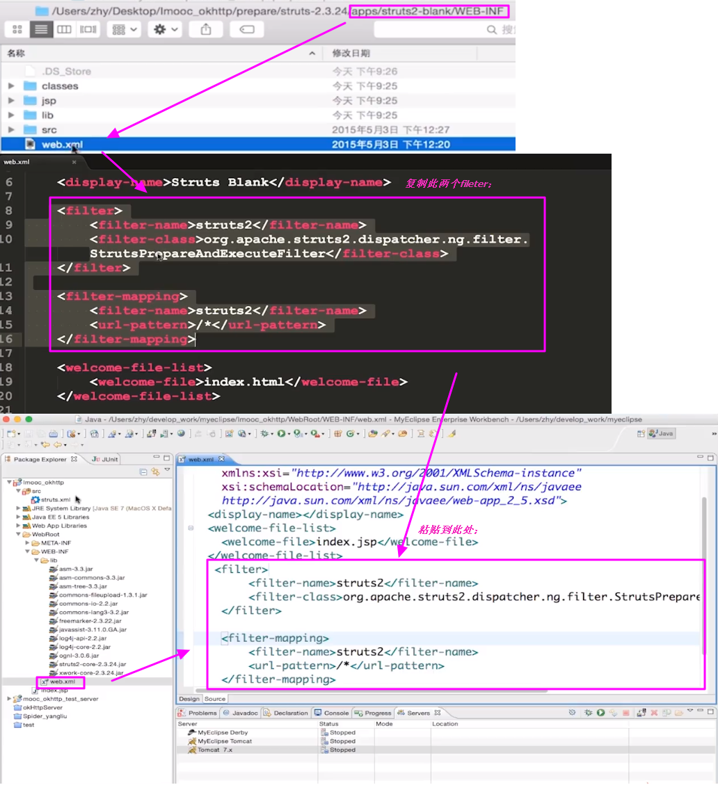This screenshot has height=785, width=718.
Task: Switch editor to Source tab
Action: [x=215, y=698]
